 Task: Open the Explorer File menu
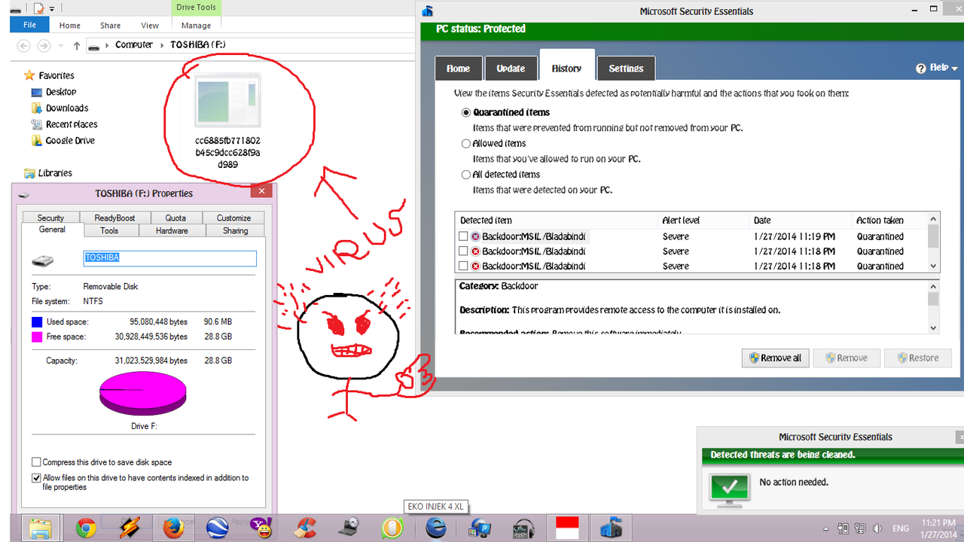tap(29, 25)
